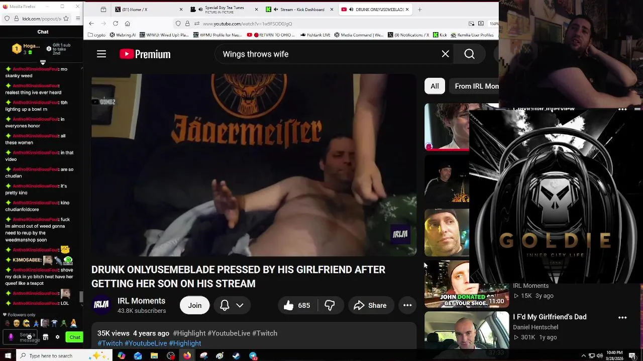Open crypto bookmarks folder
This screenshot has height=361, width=643.
click(x=96, y=35)
